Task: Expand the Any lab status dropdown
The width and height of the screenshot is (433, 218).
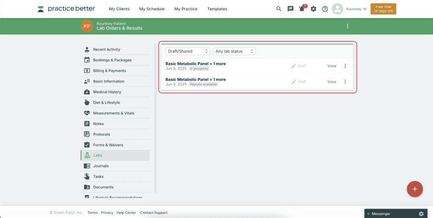Action: coord(234,51)
